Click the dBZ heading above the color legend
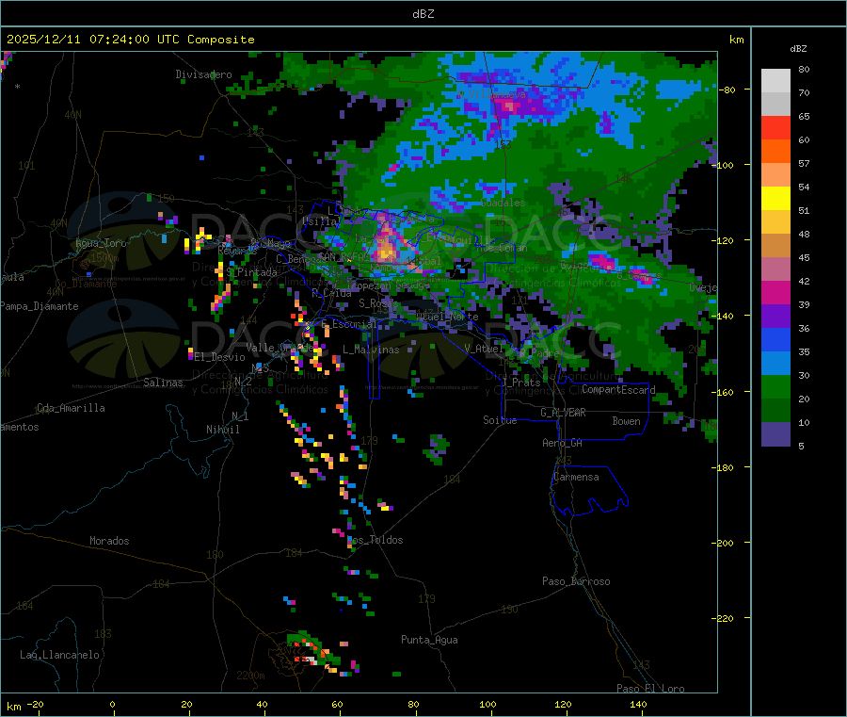 [x=798, y=49]
